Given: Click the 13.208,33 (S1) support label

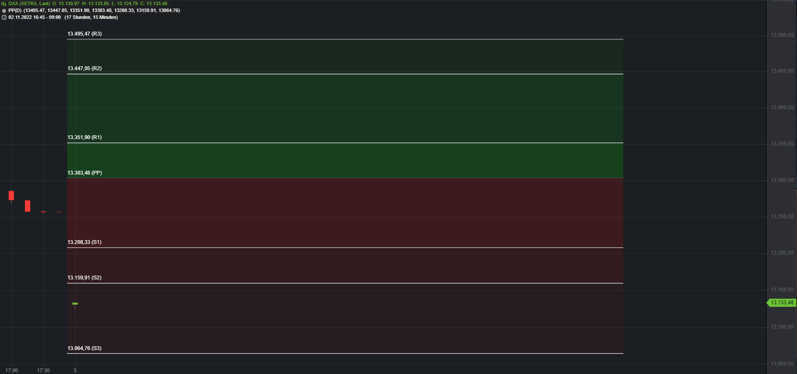Looking at the screenshot, I should pyautogui.click(x=85, y=242).
